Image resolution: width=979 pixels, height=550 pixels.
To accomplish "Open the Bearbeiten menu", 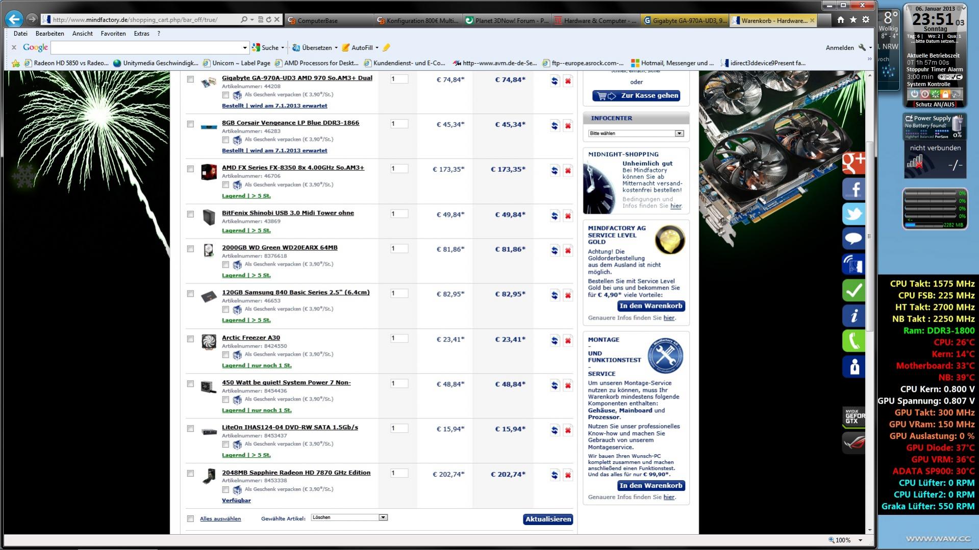I will point(49,34).
